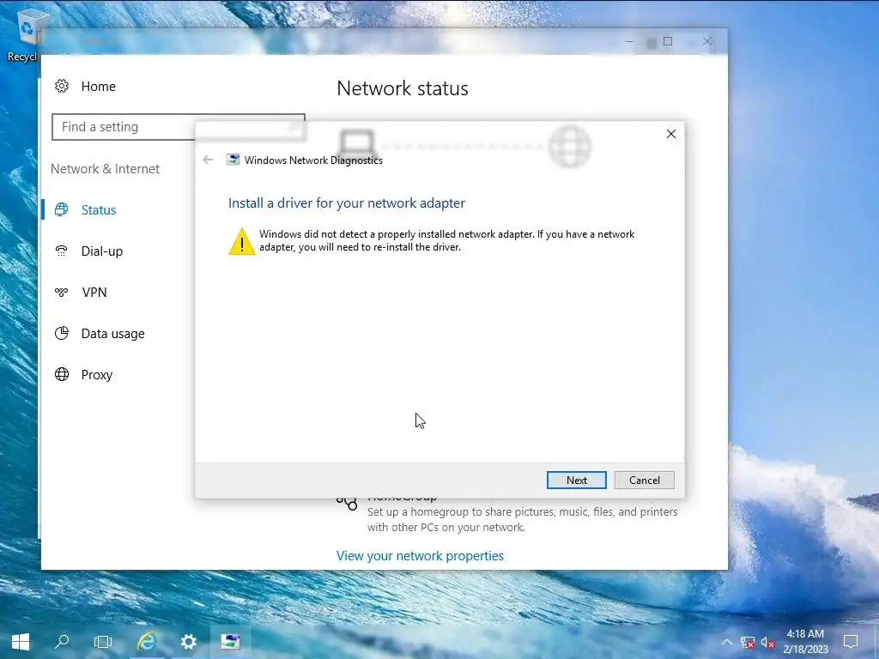Open the Action Center notifications

[x=851, y=642]
